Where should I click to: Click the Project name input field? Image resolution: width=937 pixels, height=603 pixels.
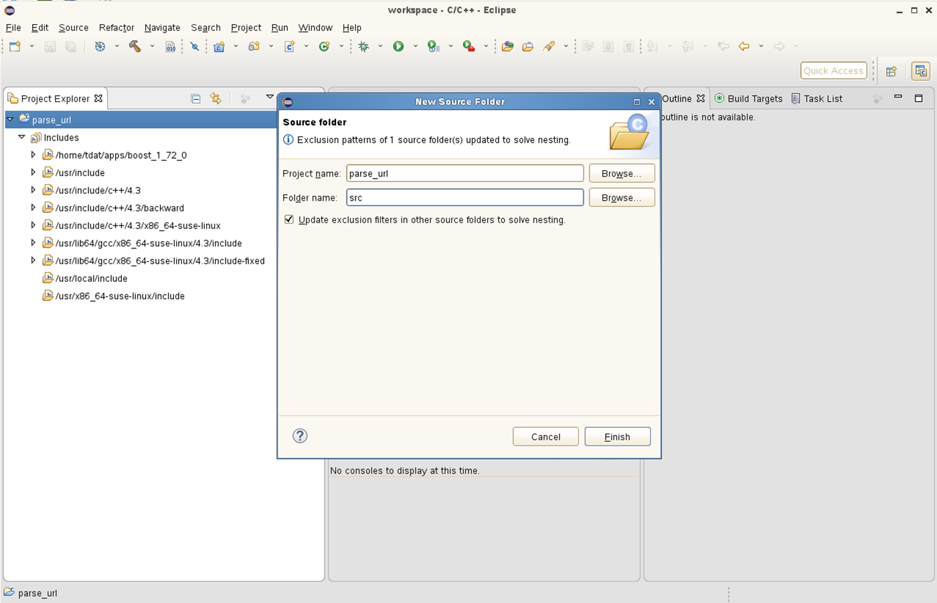(x=465, y=173)
